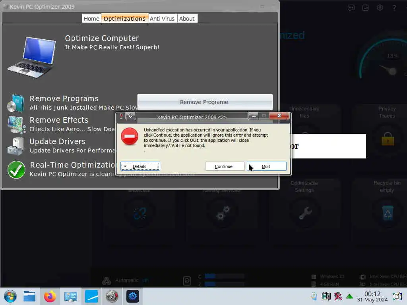This screenshot has width=407, height=305.
Task: Click the Remove Programe button
Action: click(x=205, y=102)
